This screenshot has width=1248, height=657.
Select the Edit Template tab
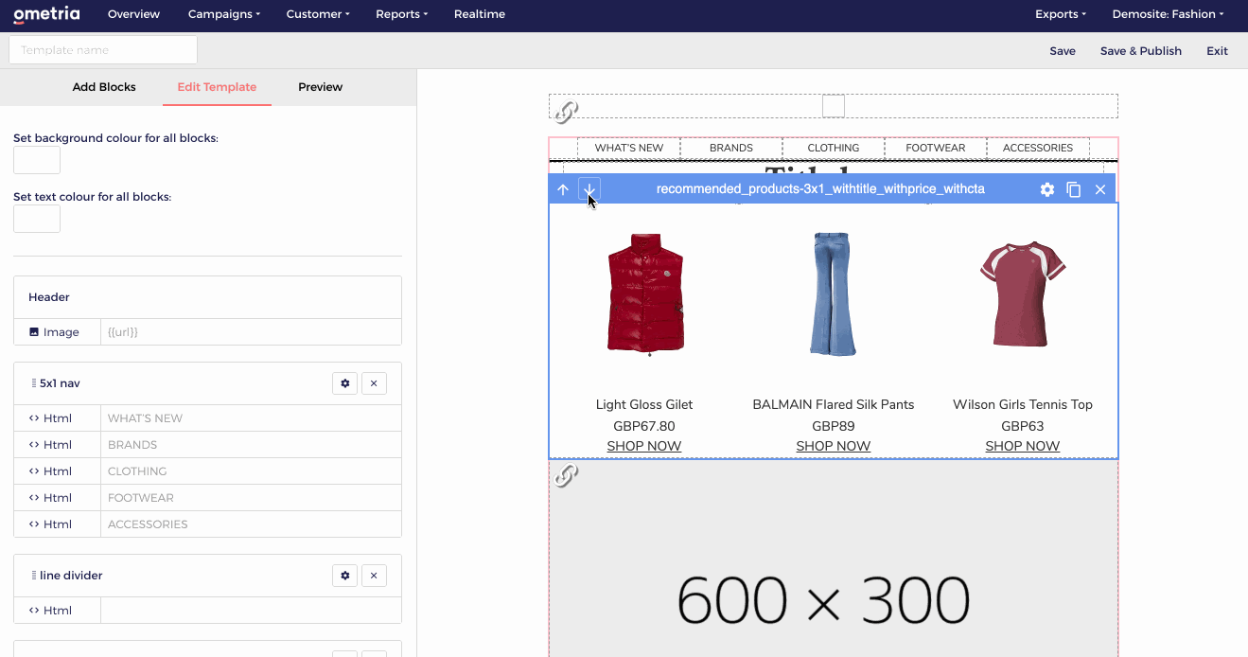click(x=217, y=87)
